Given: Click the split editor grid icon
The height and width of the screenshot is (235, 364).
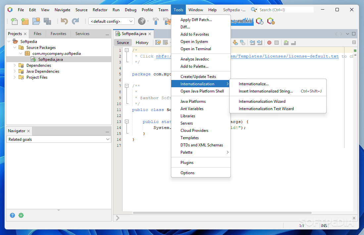Looking at the screenshot, I should coord(354,42).
